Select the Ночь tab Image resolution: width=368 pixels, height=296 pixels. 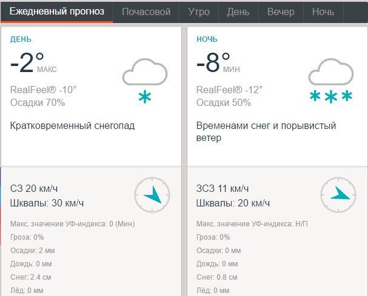[323, 12]
